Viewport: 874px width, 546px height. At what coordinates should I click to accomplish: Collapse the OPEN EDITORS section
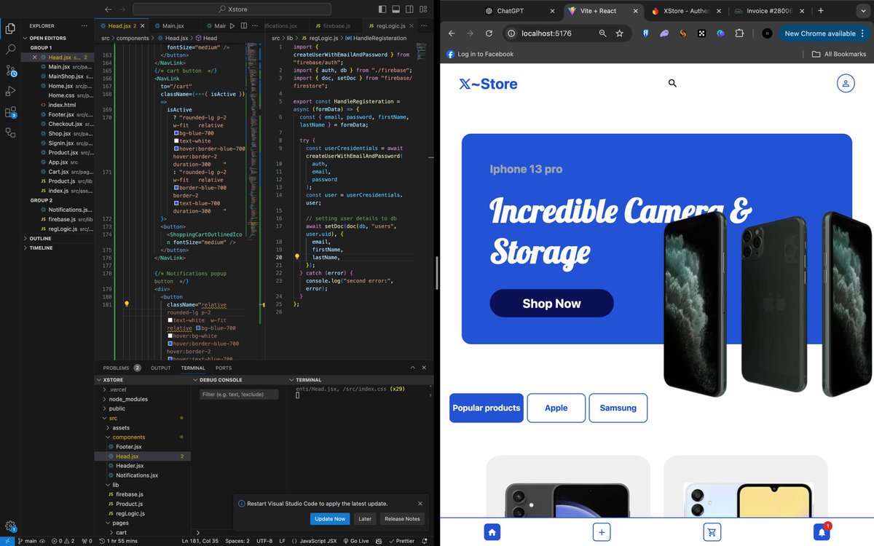[x=58, y=38]
